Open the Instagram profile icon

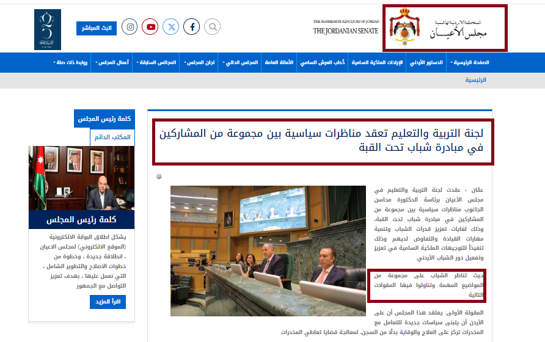pyautogui.click(x=130, y=27)
